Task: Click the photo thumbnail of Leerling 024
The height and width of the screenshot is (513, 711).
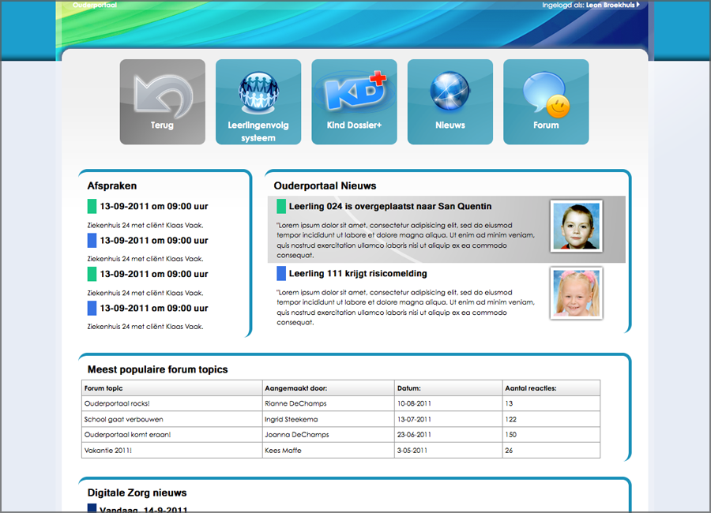Action: pos(576,225)
